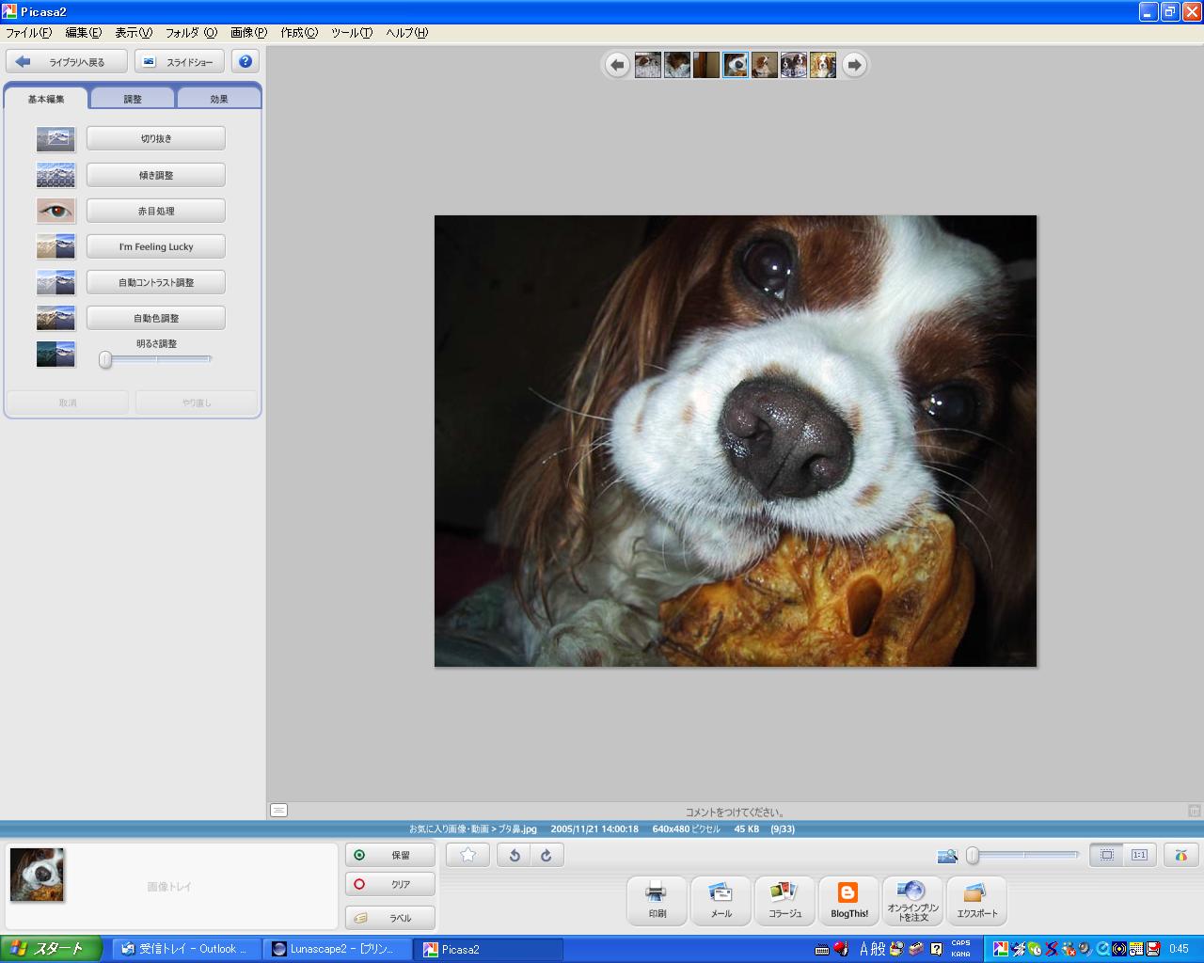Select the highlighted dog thumbnail in the top filmstrip
The width and height of the screenshot is (1204, 963).
[736, 65]
